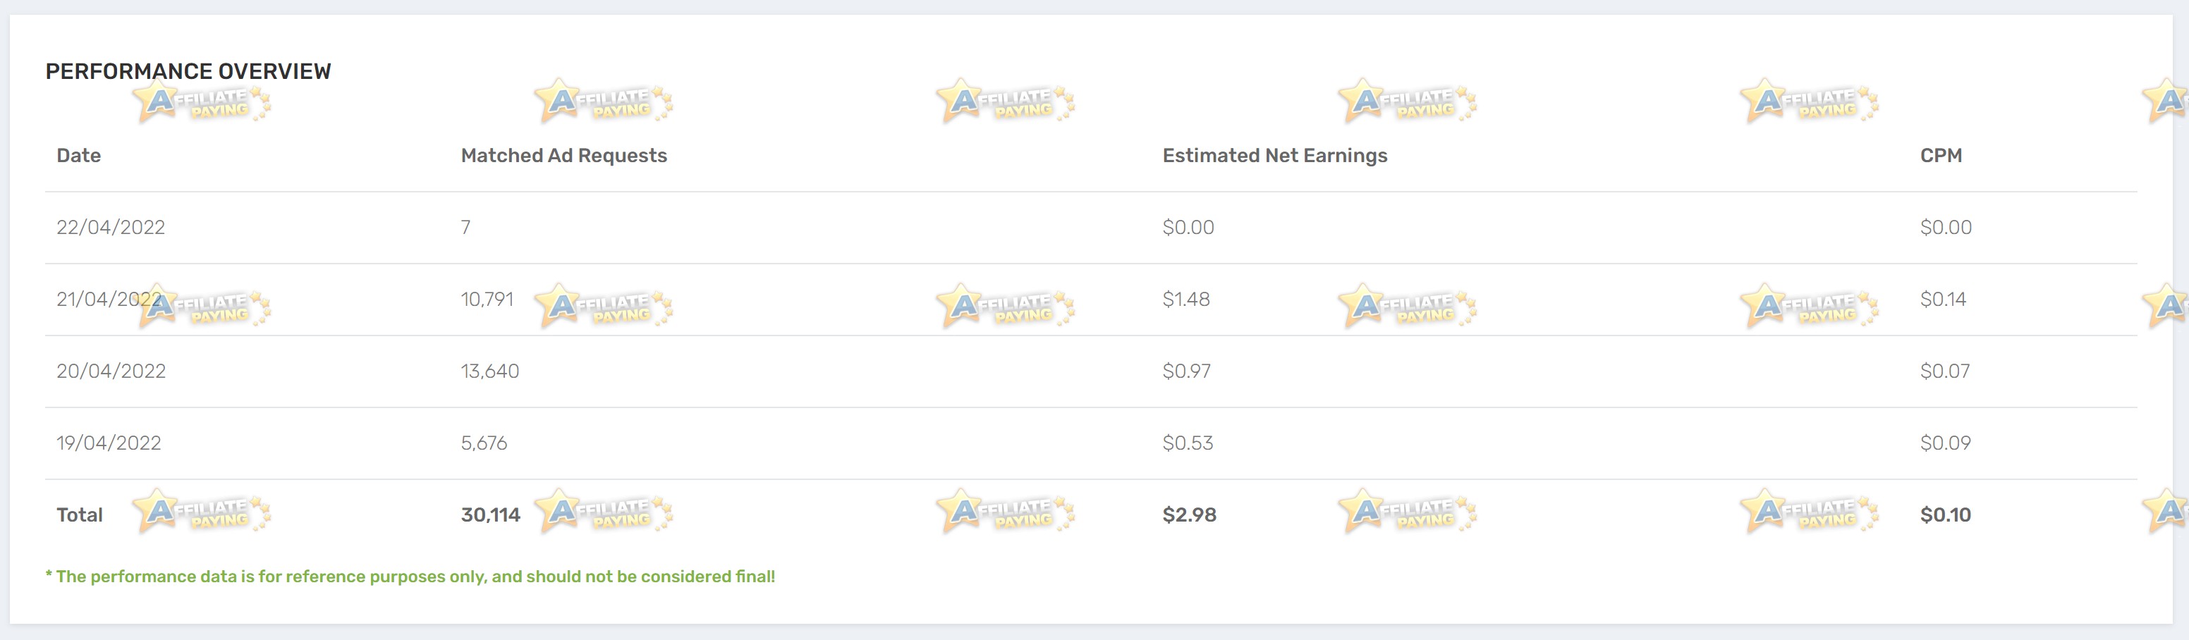Click the 10,791 matched ad requests value
The width and height of the screenshot is (2189, 640).
pyautogui.click(x=487, y=300)
